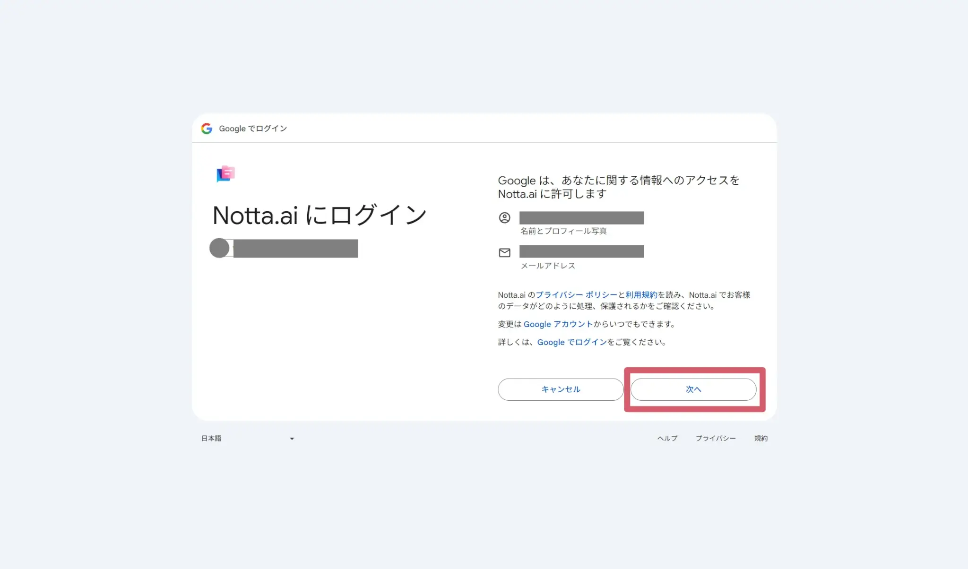Click the Google でログイン header text

(x=253, y=129)
